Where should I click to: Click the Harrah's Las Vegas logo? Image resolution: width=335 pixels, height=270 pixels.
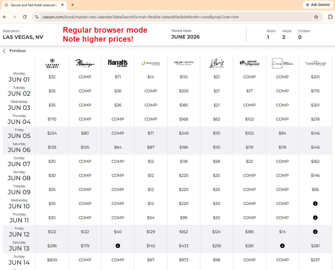118,63
